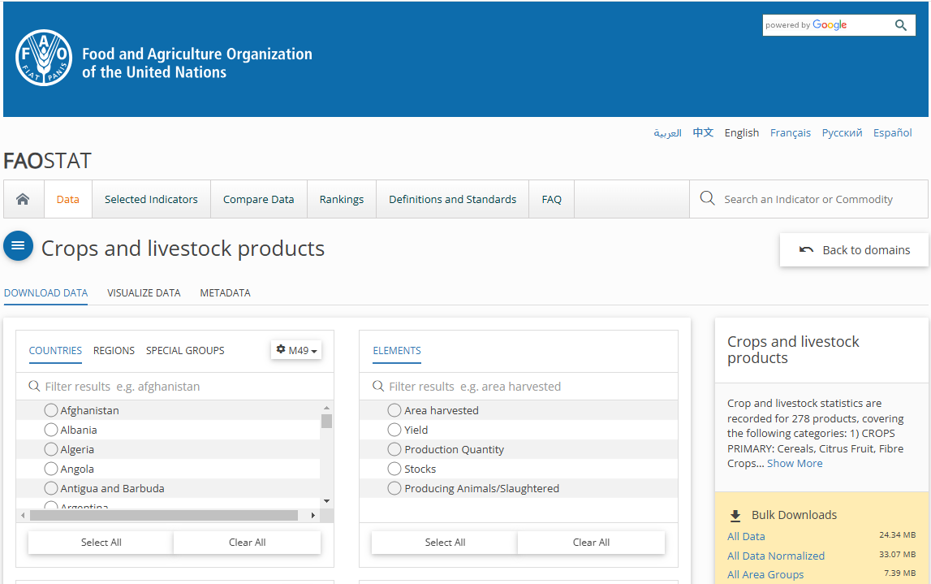The height and width of the screenshot is (584, 931).
Task: Click the countries filter magnifier icon
Action: tap(34, 387)
